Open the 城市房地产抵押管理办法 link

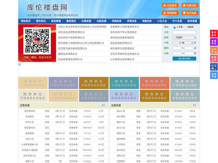(x=71, y=37)
